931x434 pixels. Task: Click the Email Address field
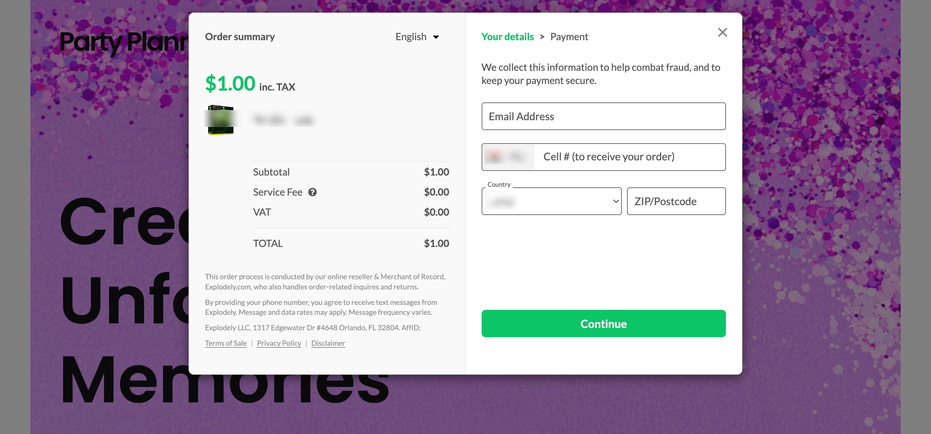coord(603,116)
